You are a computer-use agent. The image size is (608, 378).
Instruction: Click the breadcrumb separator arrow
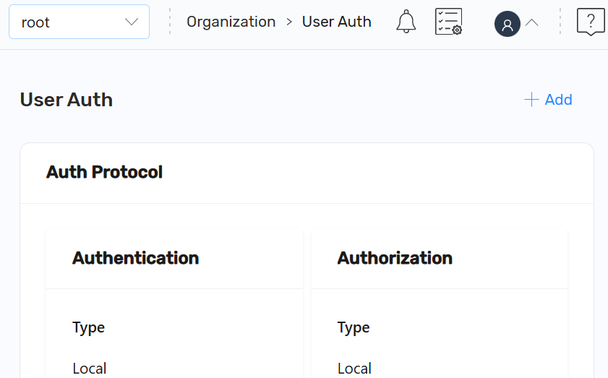[288, 22]
